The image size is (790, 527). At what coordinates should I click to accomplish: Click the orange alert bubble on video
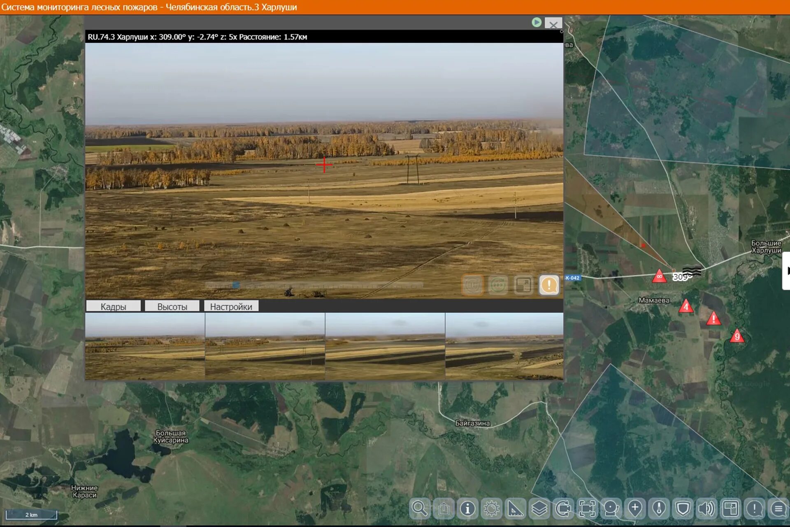point(549,285)
